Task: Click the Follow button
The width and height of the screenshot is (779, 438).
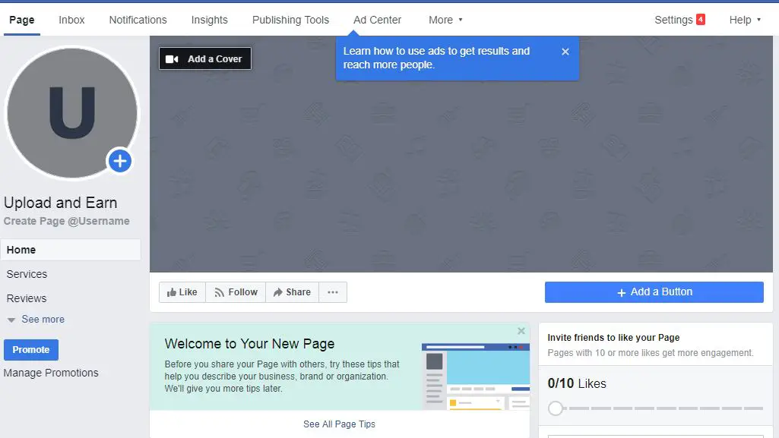Action: click(x=236, y=292)
